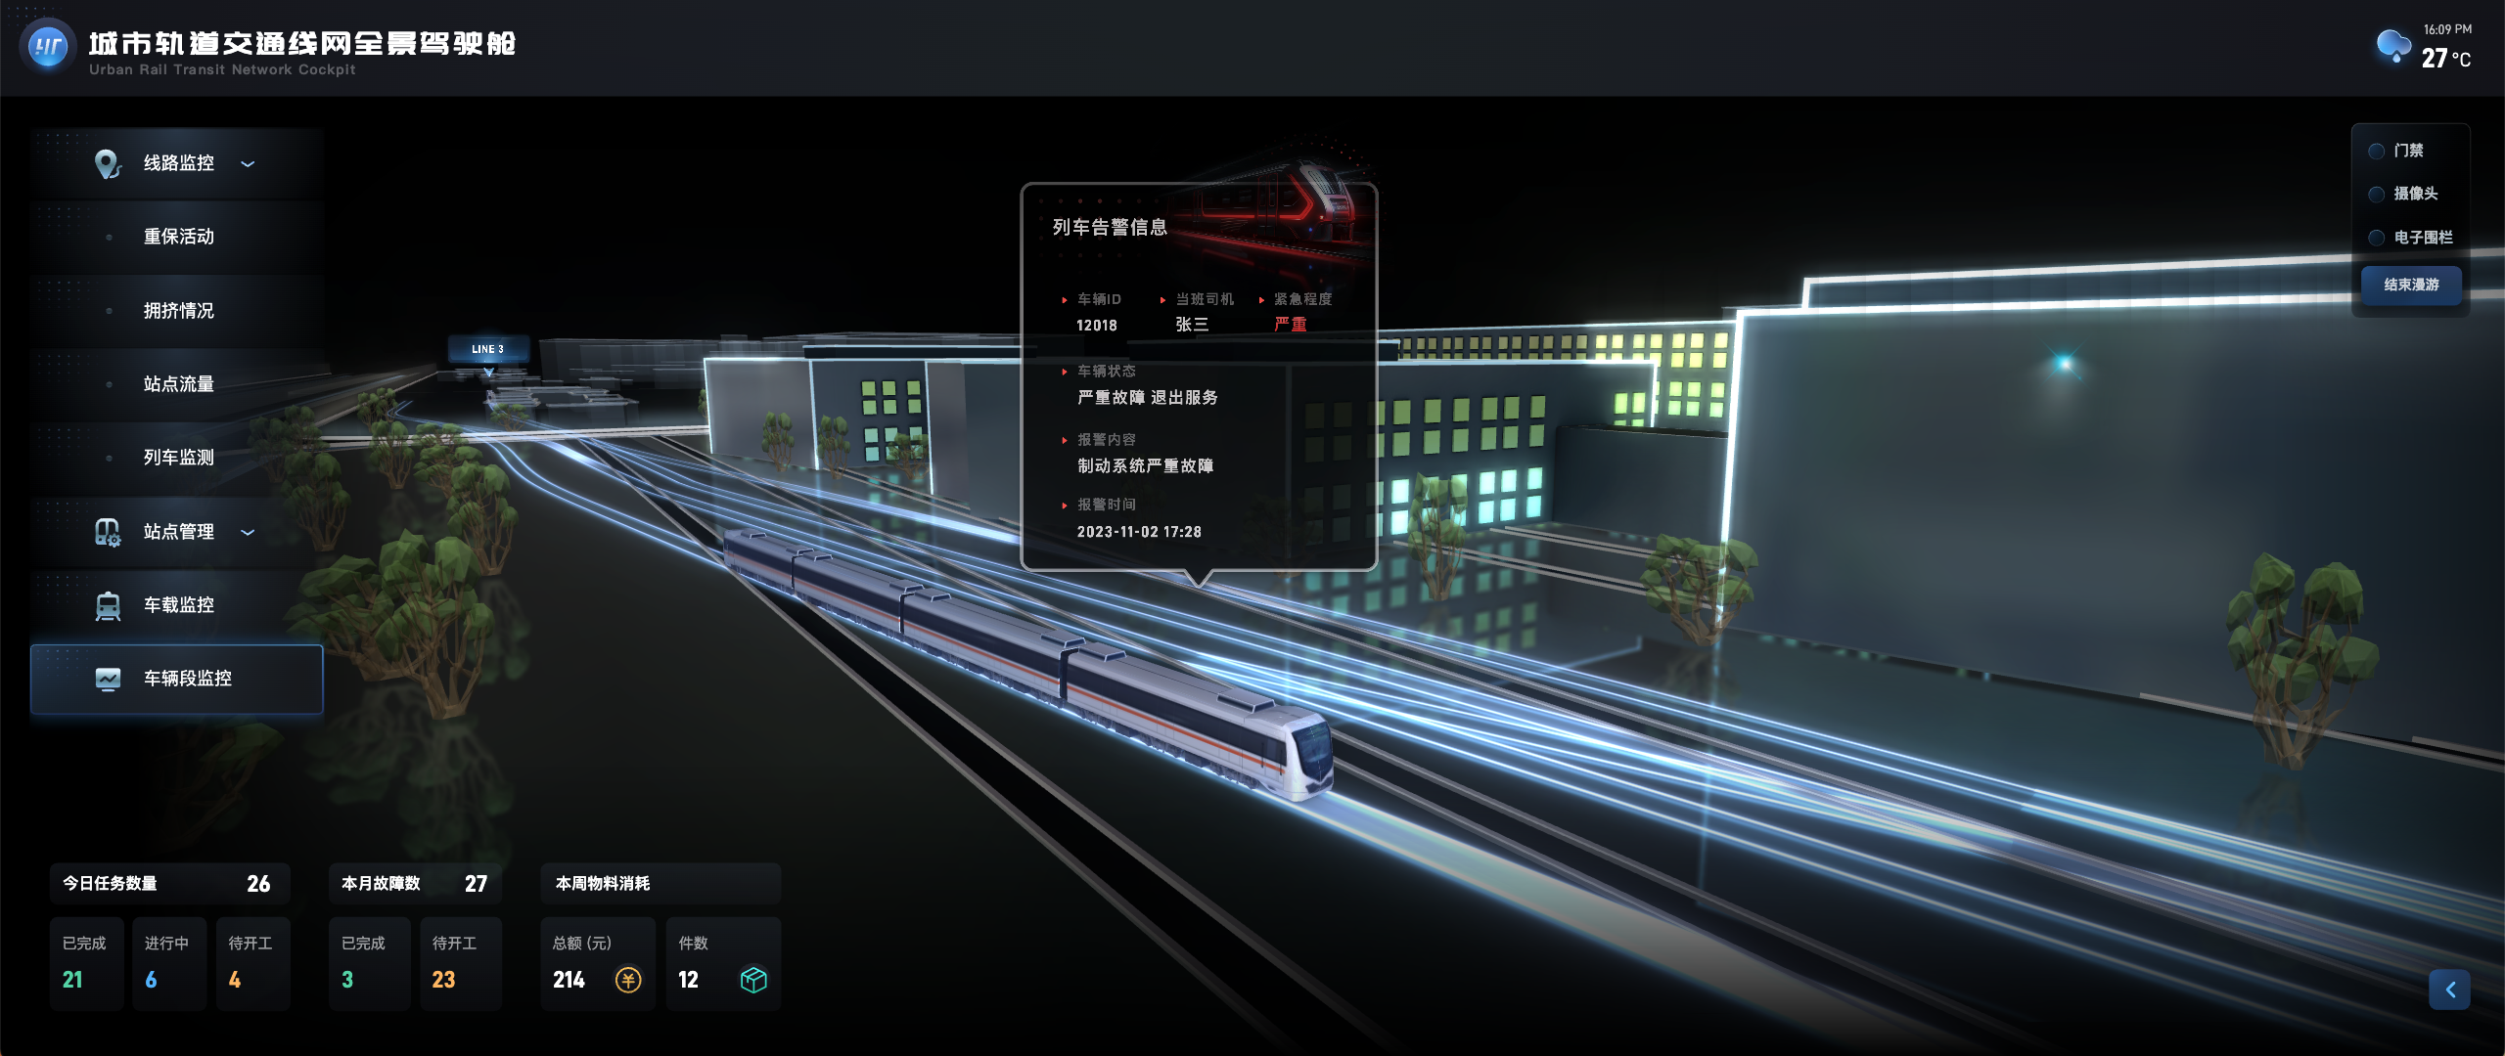
Task: Click the line monitoring location pin icon
Action: pos(108,163)
